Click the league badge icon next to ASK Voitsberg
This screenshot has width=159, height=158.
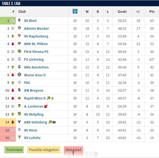click(x=54, y=122)
